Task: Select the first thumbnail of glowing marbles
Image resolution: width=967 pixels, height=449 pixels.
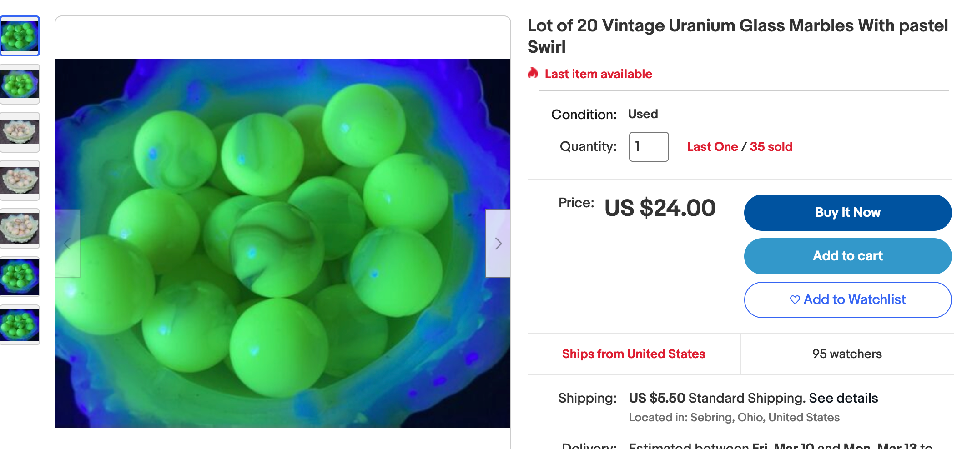Action: [x=20, y=36]
